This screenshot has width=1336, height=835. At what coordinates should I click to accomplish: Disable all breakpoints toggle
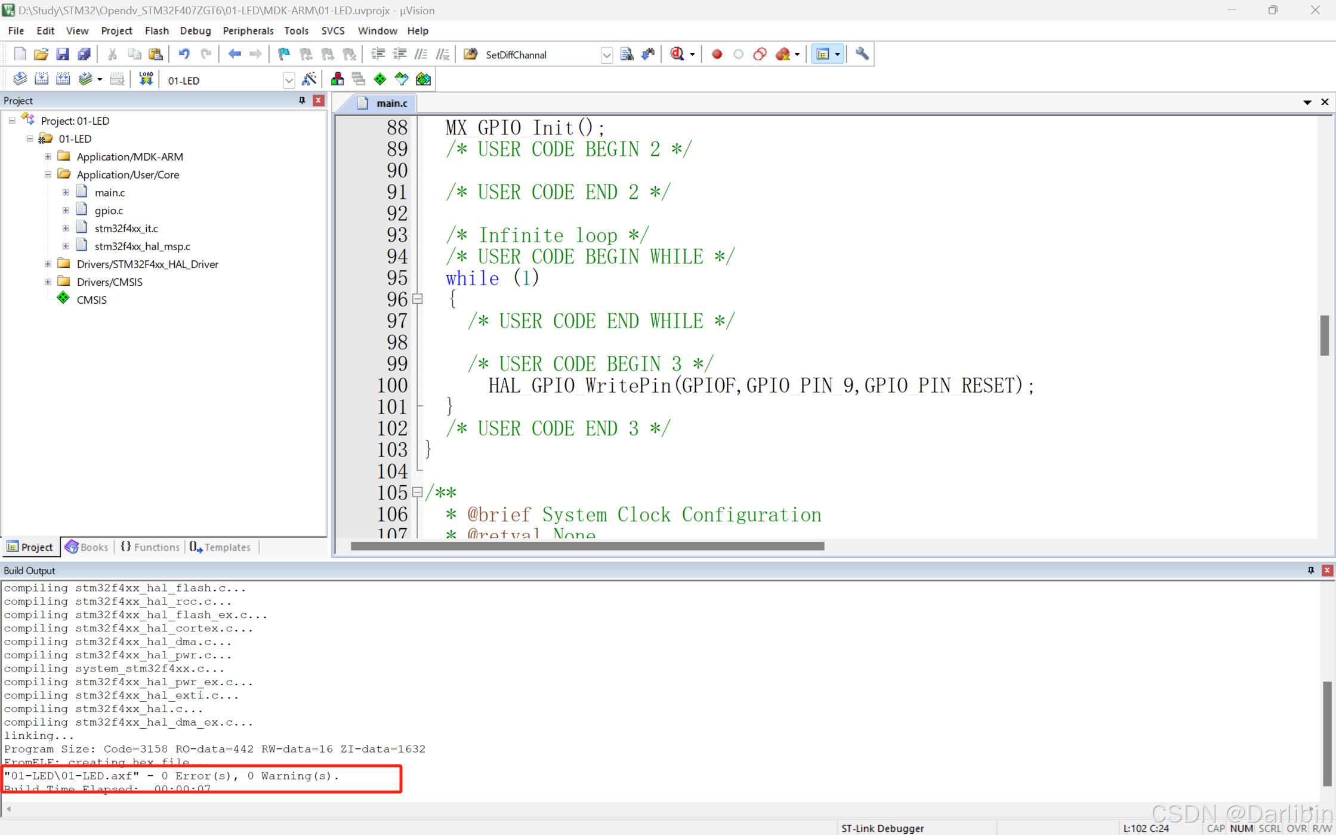[x=760, y=54]
